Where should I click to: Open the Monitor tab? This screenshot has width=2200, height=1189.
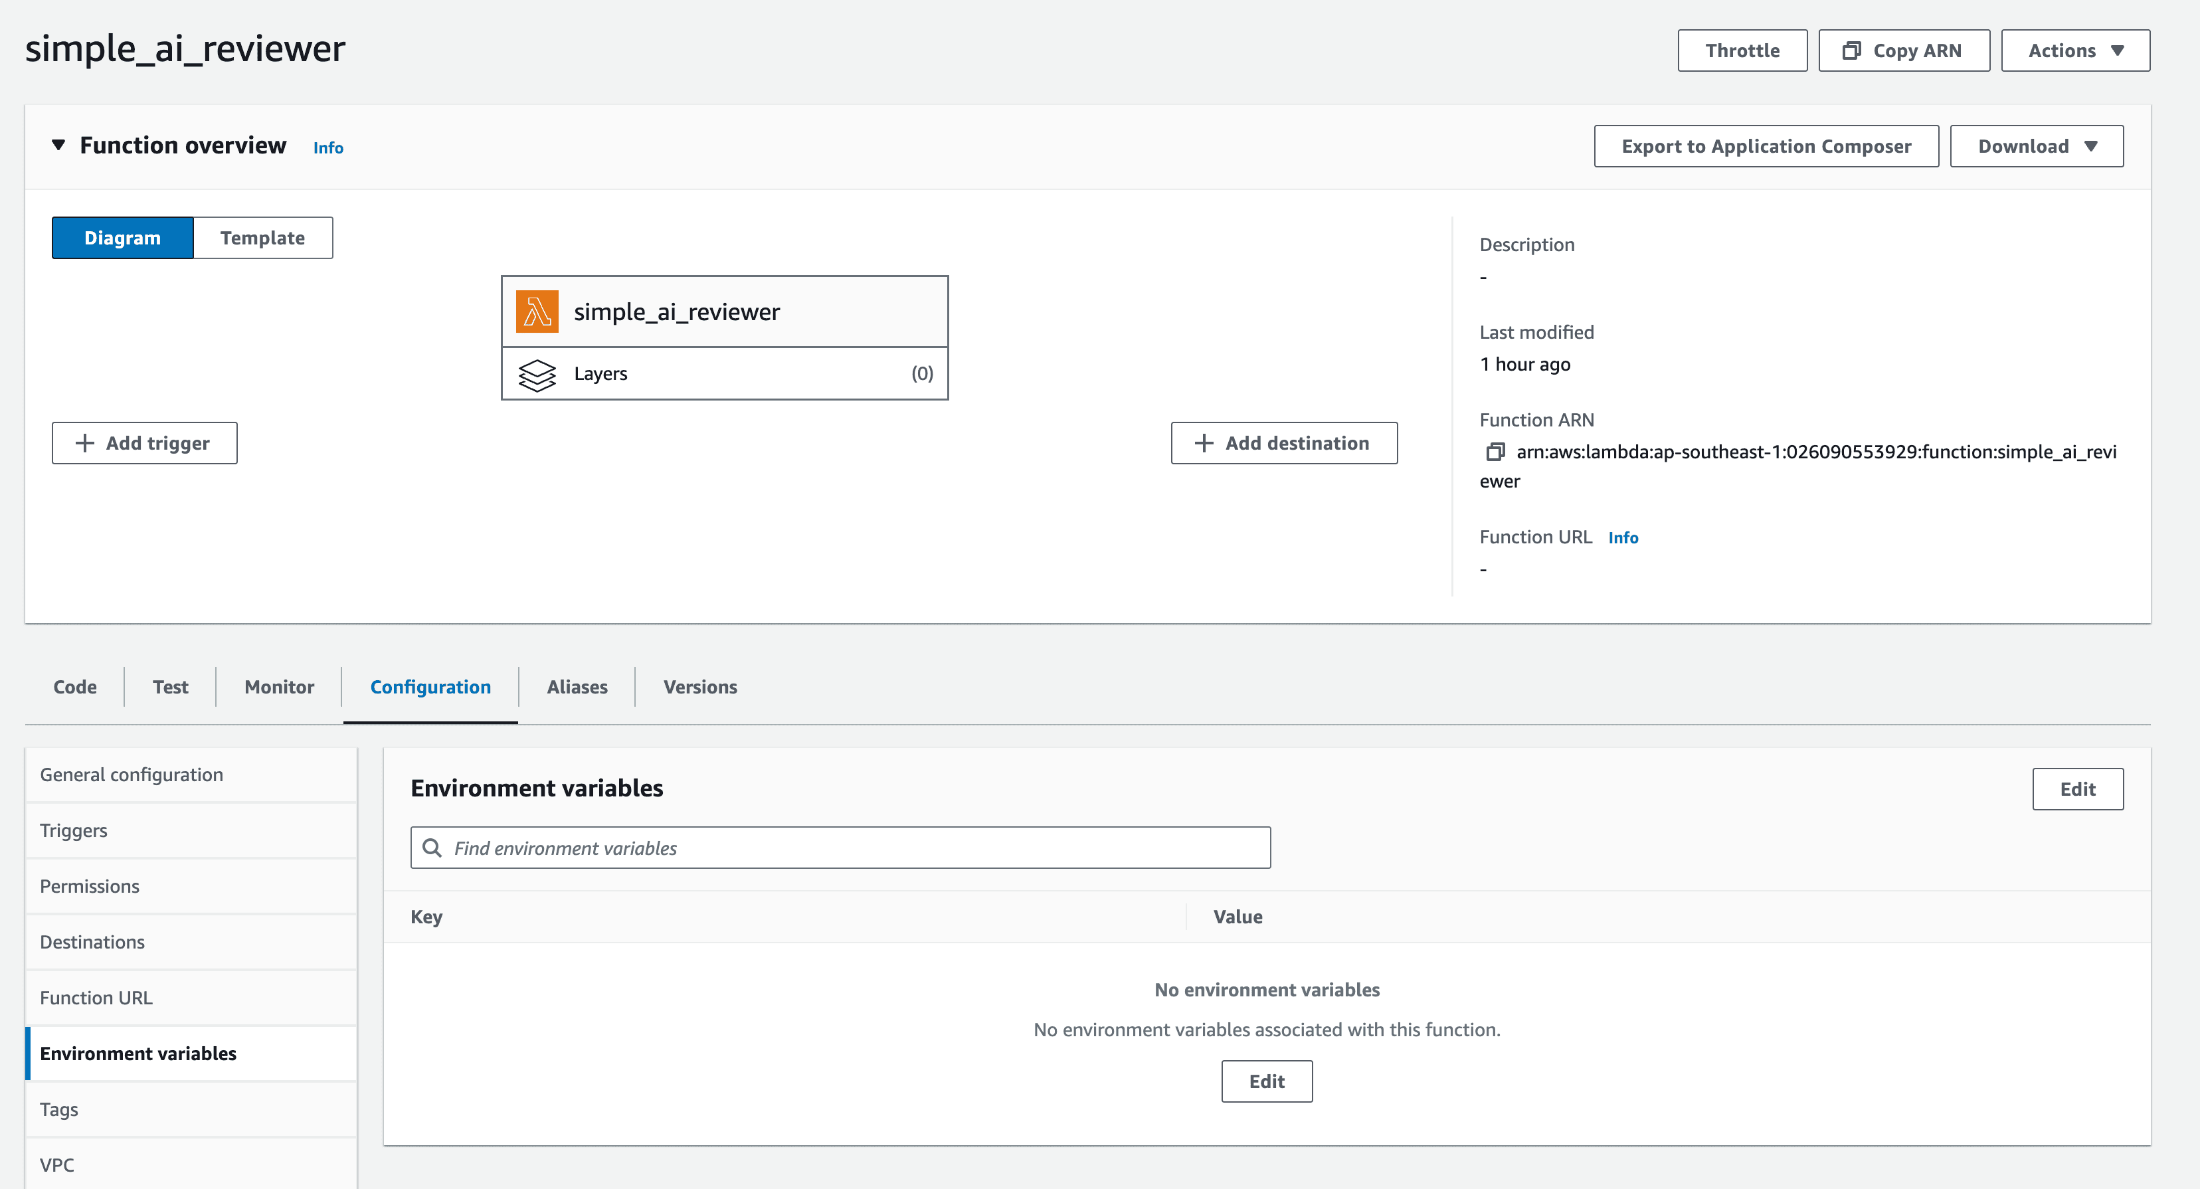[279, 687]
